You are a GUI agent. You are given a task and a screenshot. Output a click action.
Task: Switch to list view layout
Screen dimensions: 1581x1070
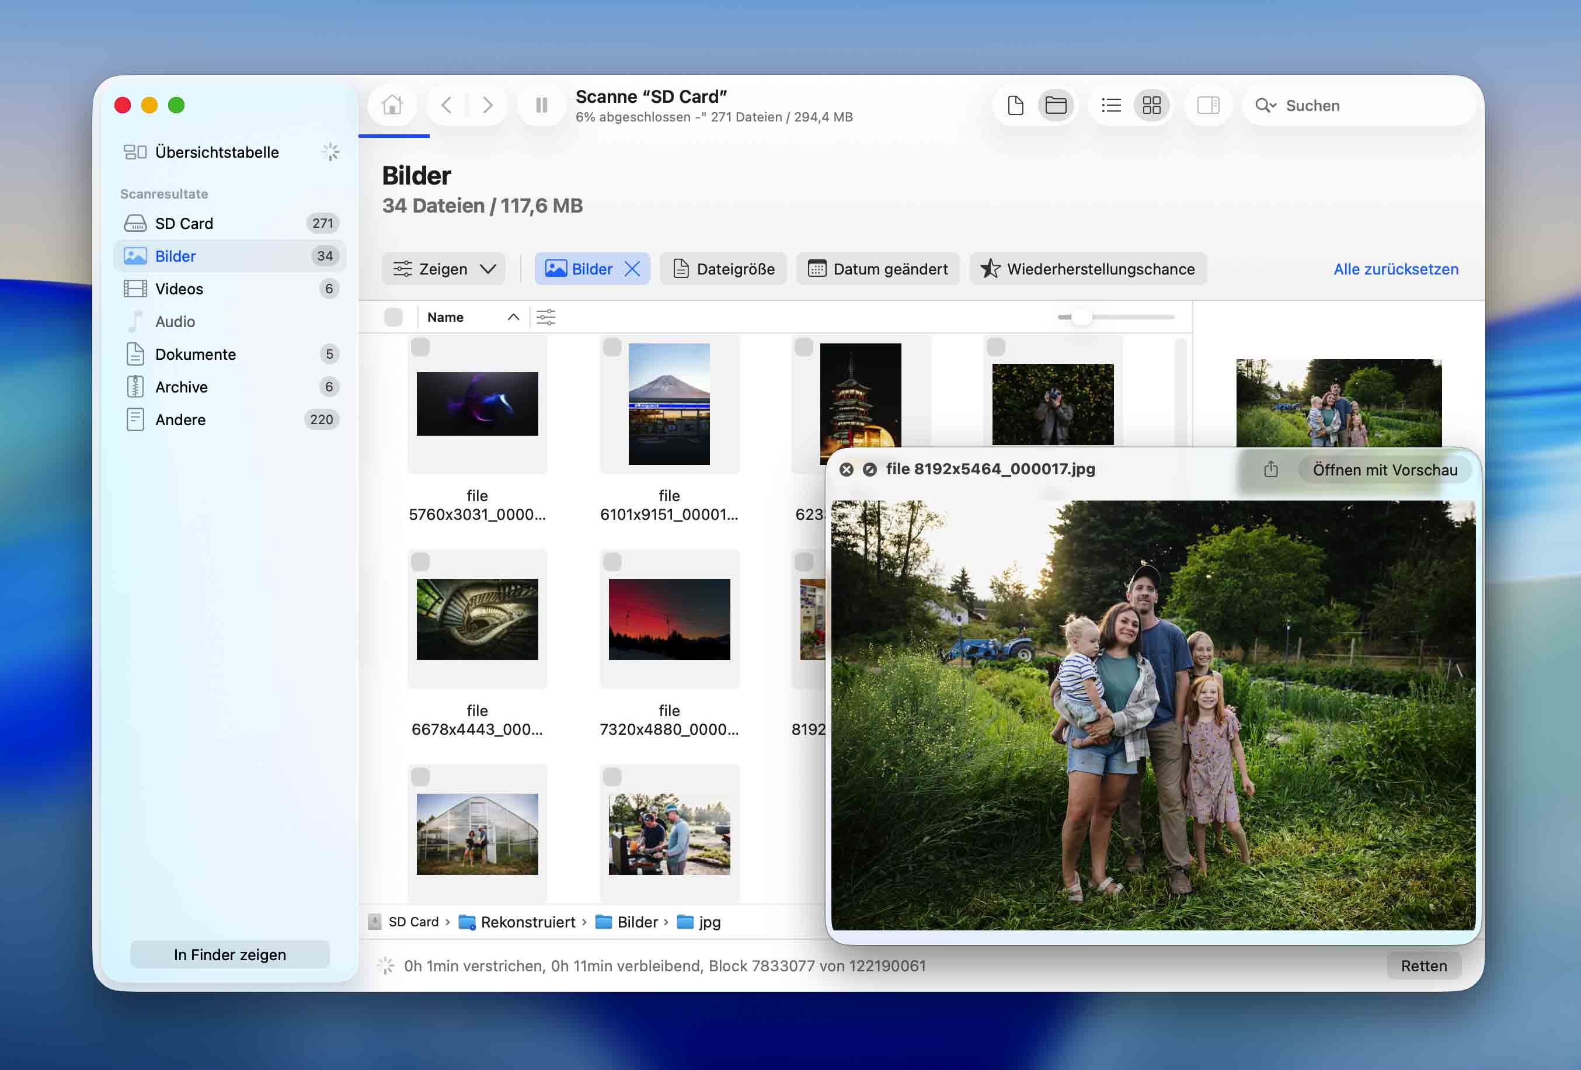coord(1111,106)
